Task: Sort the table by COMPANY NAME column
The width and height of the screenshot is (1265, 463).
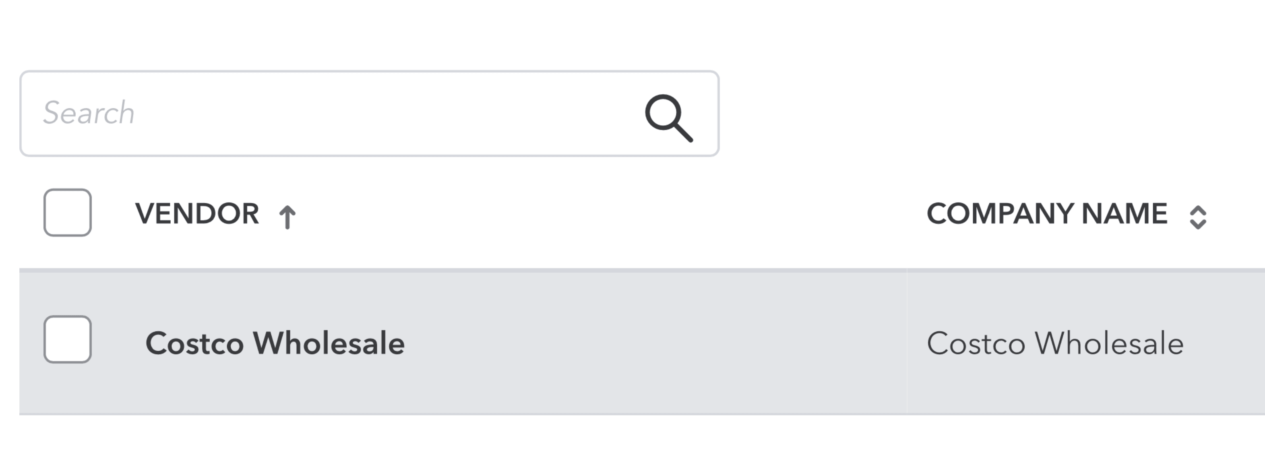Action: [x=1046, y=213]
